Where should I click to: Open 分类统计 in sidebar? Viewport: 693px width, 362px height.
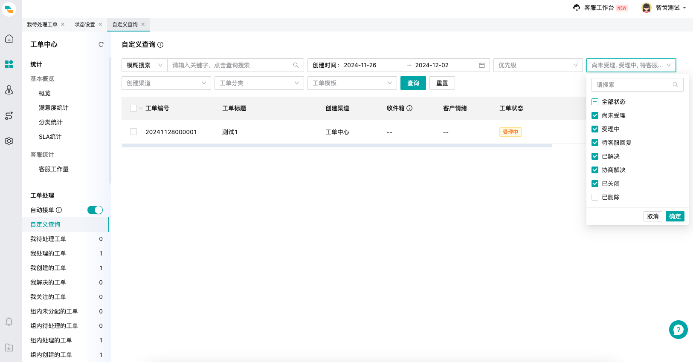pos(51,122)
